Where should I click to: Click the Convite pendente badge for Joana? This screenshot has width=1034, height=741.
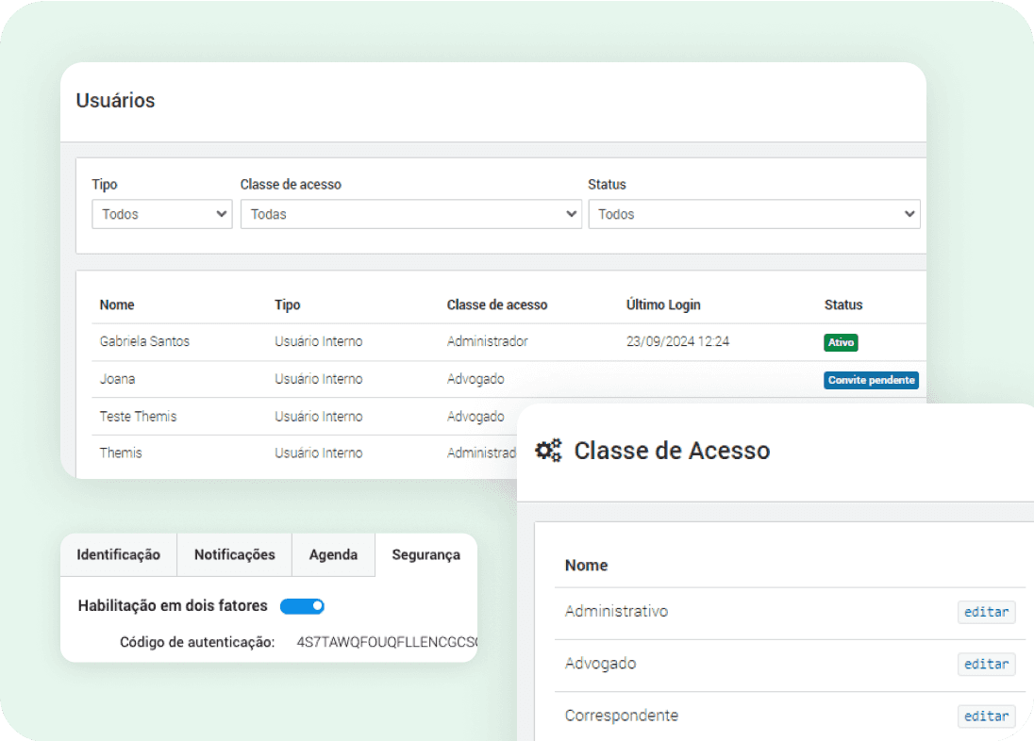[x=871, y=380]
